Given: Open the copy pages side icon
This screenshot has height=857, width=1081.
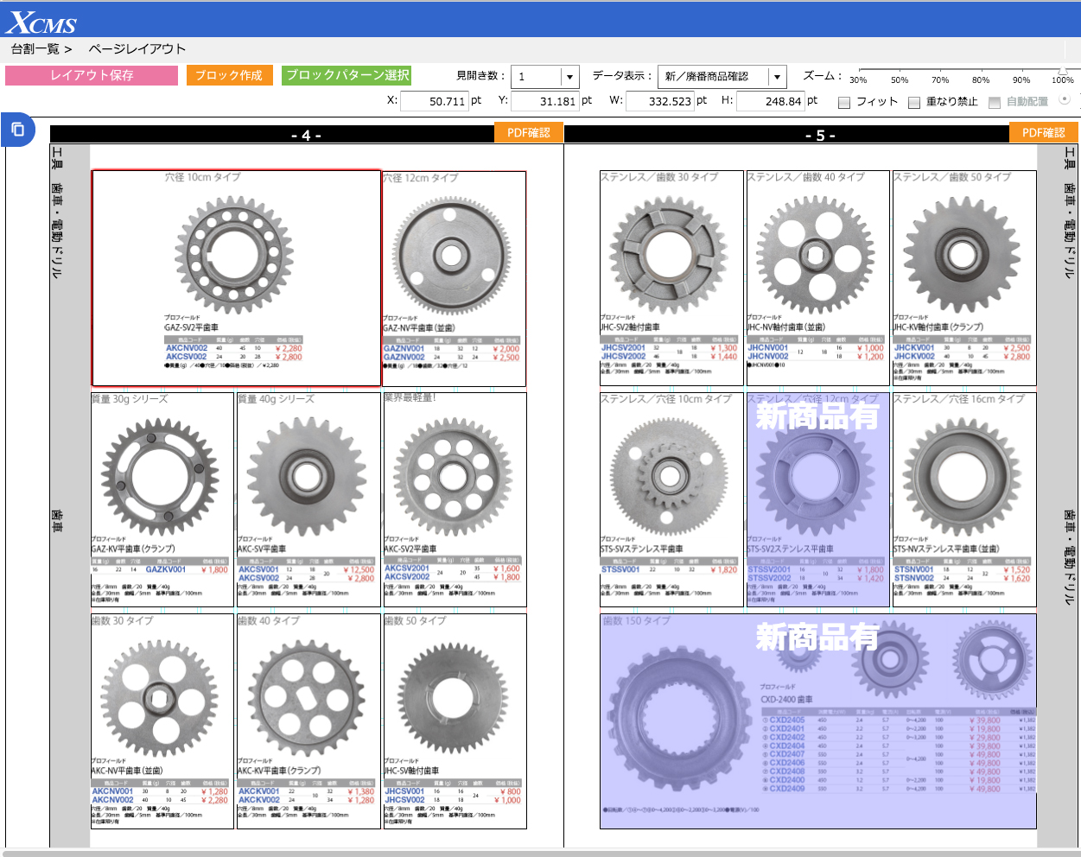Looking at the screenshot, I should [x=17, y=130].
